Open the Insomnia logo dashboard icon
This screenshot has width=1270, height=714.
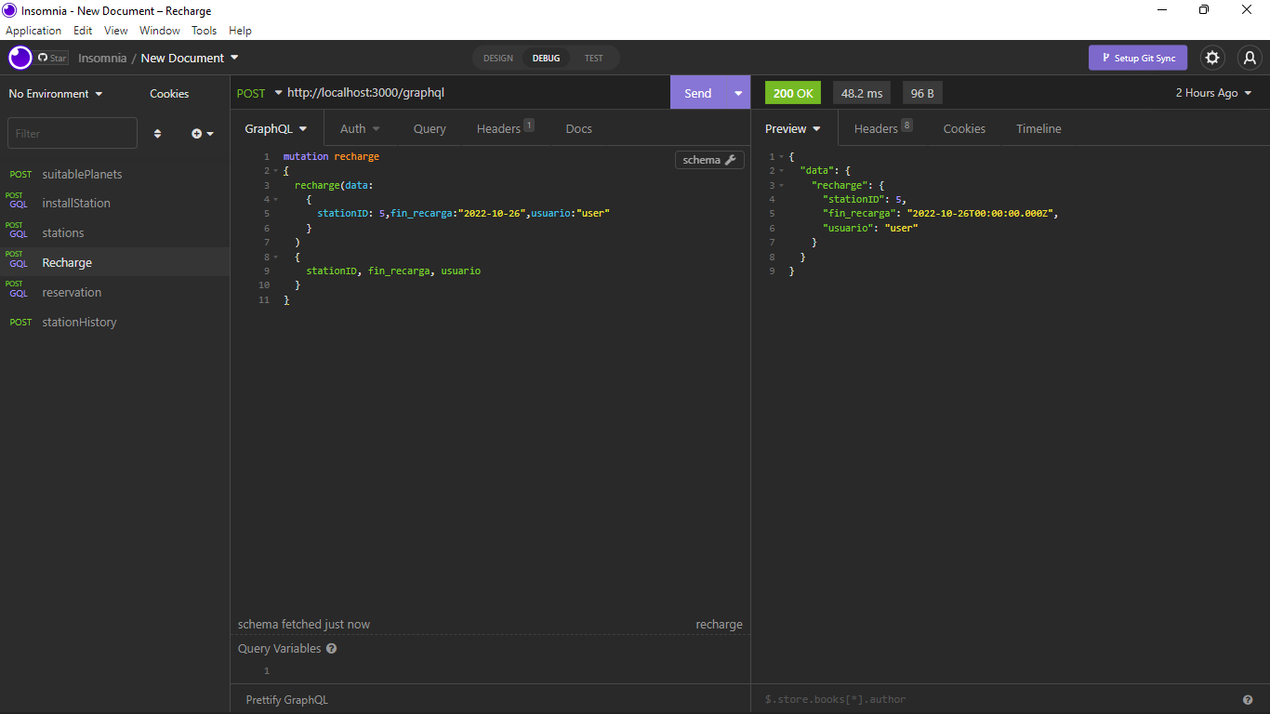tap(20, 58)
